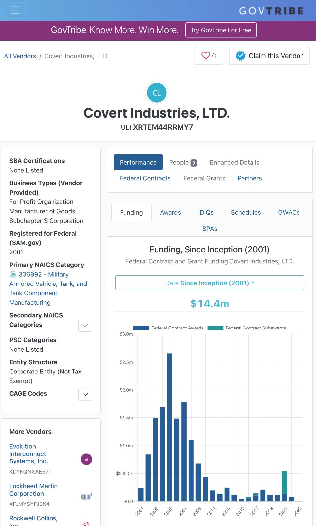
Task: Open the hamburger navigation menu
Action: 15,10
